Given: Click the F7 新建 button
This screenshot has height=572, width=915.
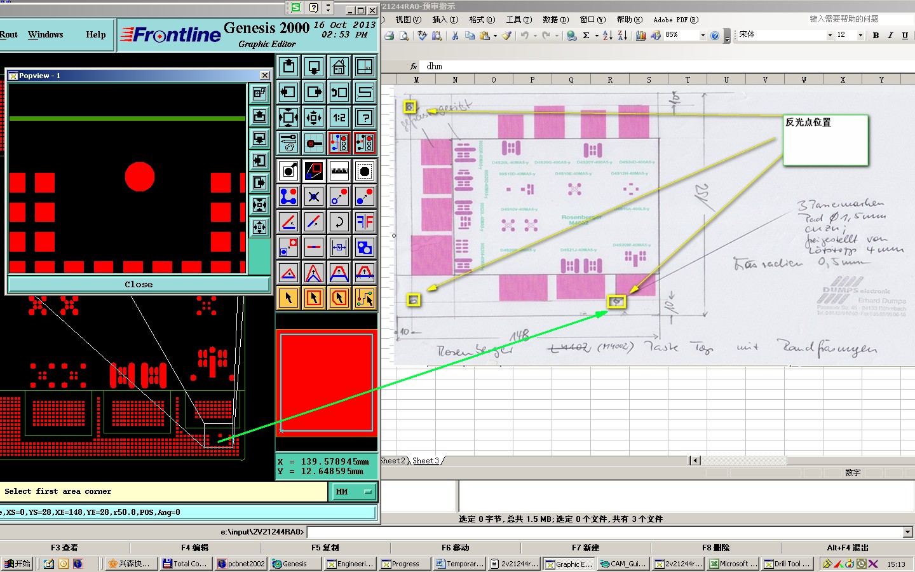Looking at the screenshot, I should tap(585, 547).
